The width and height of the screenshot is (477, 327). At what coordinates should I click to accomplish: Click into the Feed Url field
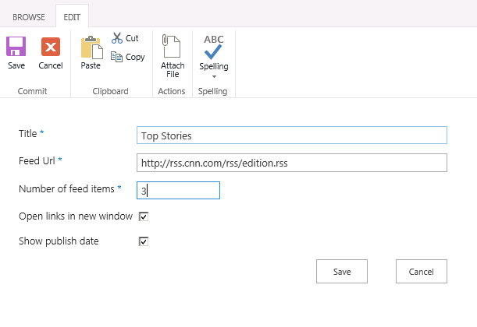[292, 163]
